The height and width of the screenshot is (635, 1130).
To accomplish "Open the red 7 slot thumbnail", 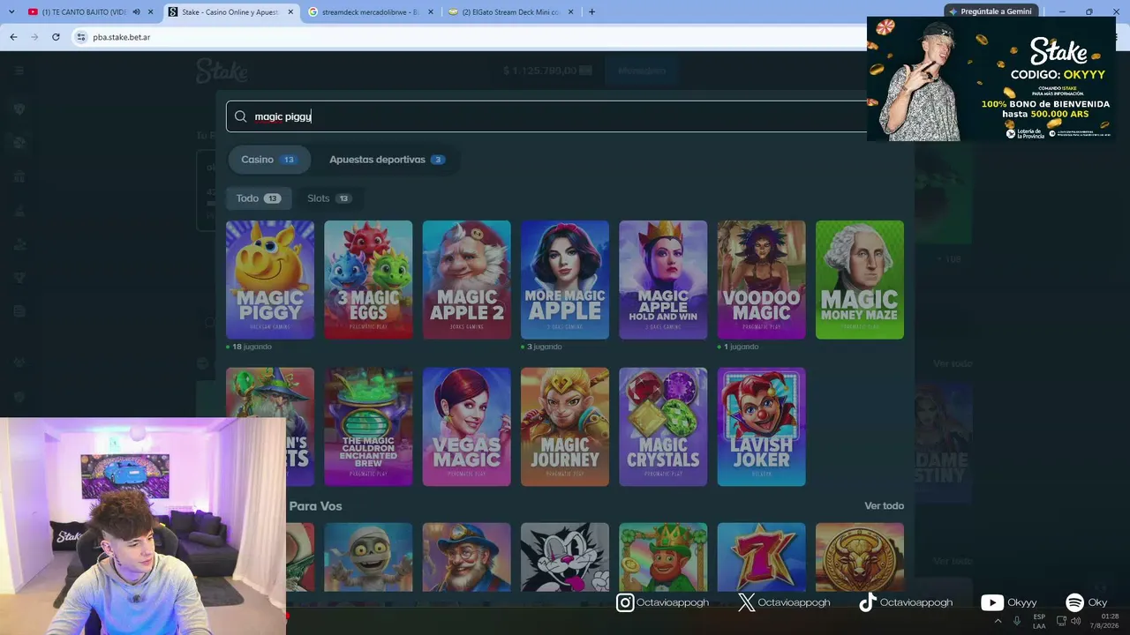I will [762, 557].
